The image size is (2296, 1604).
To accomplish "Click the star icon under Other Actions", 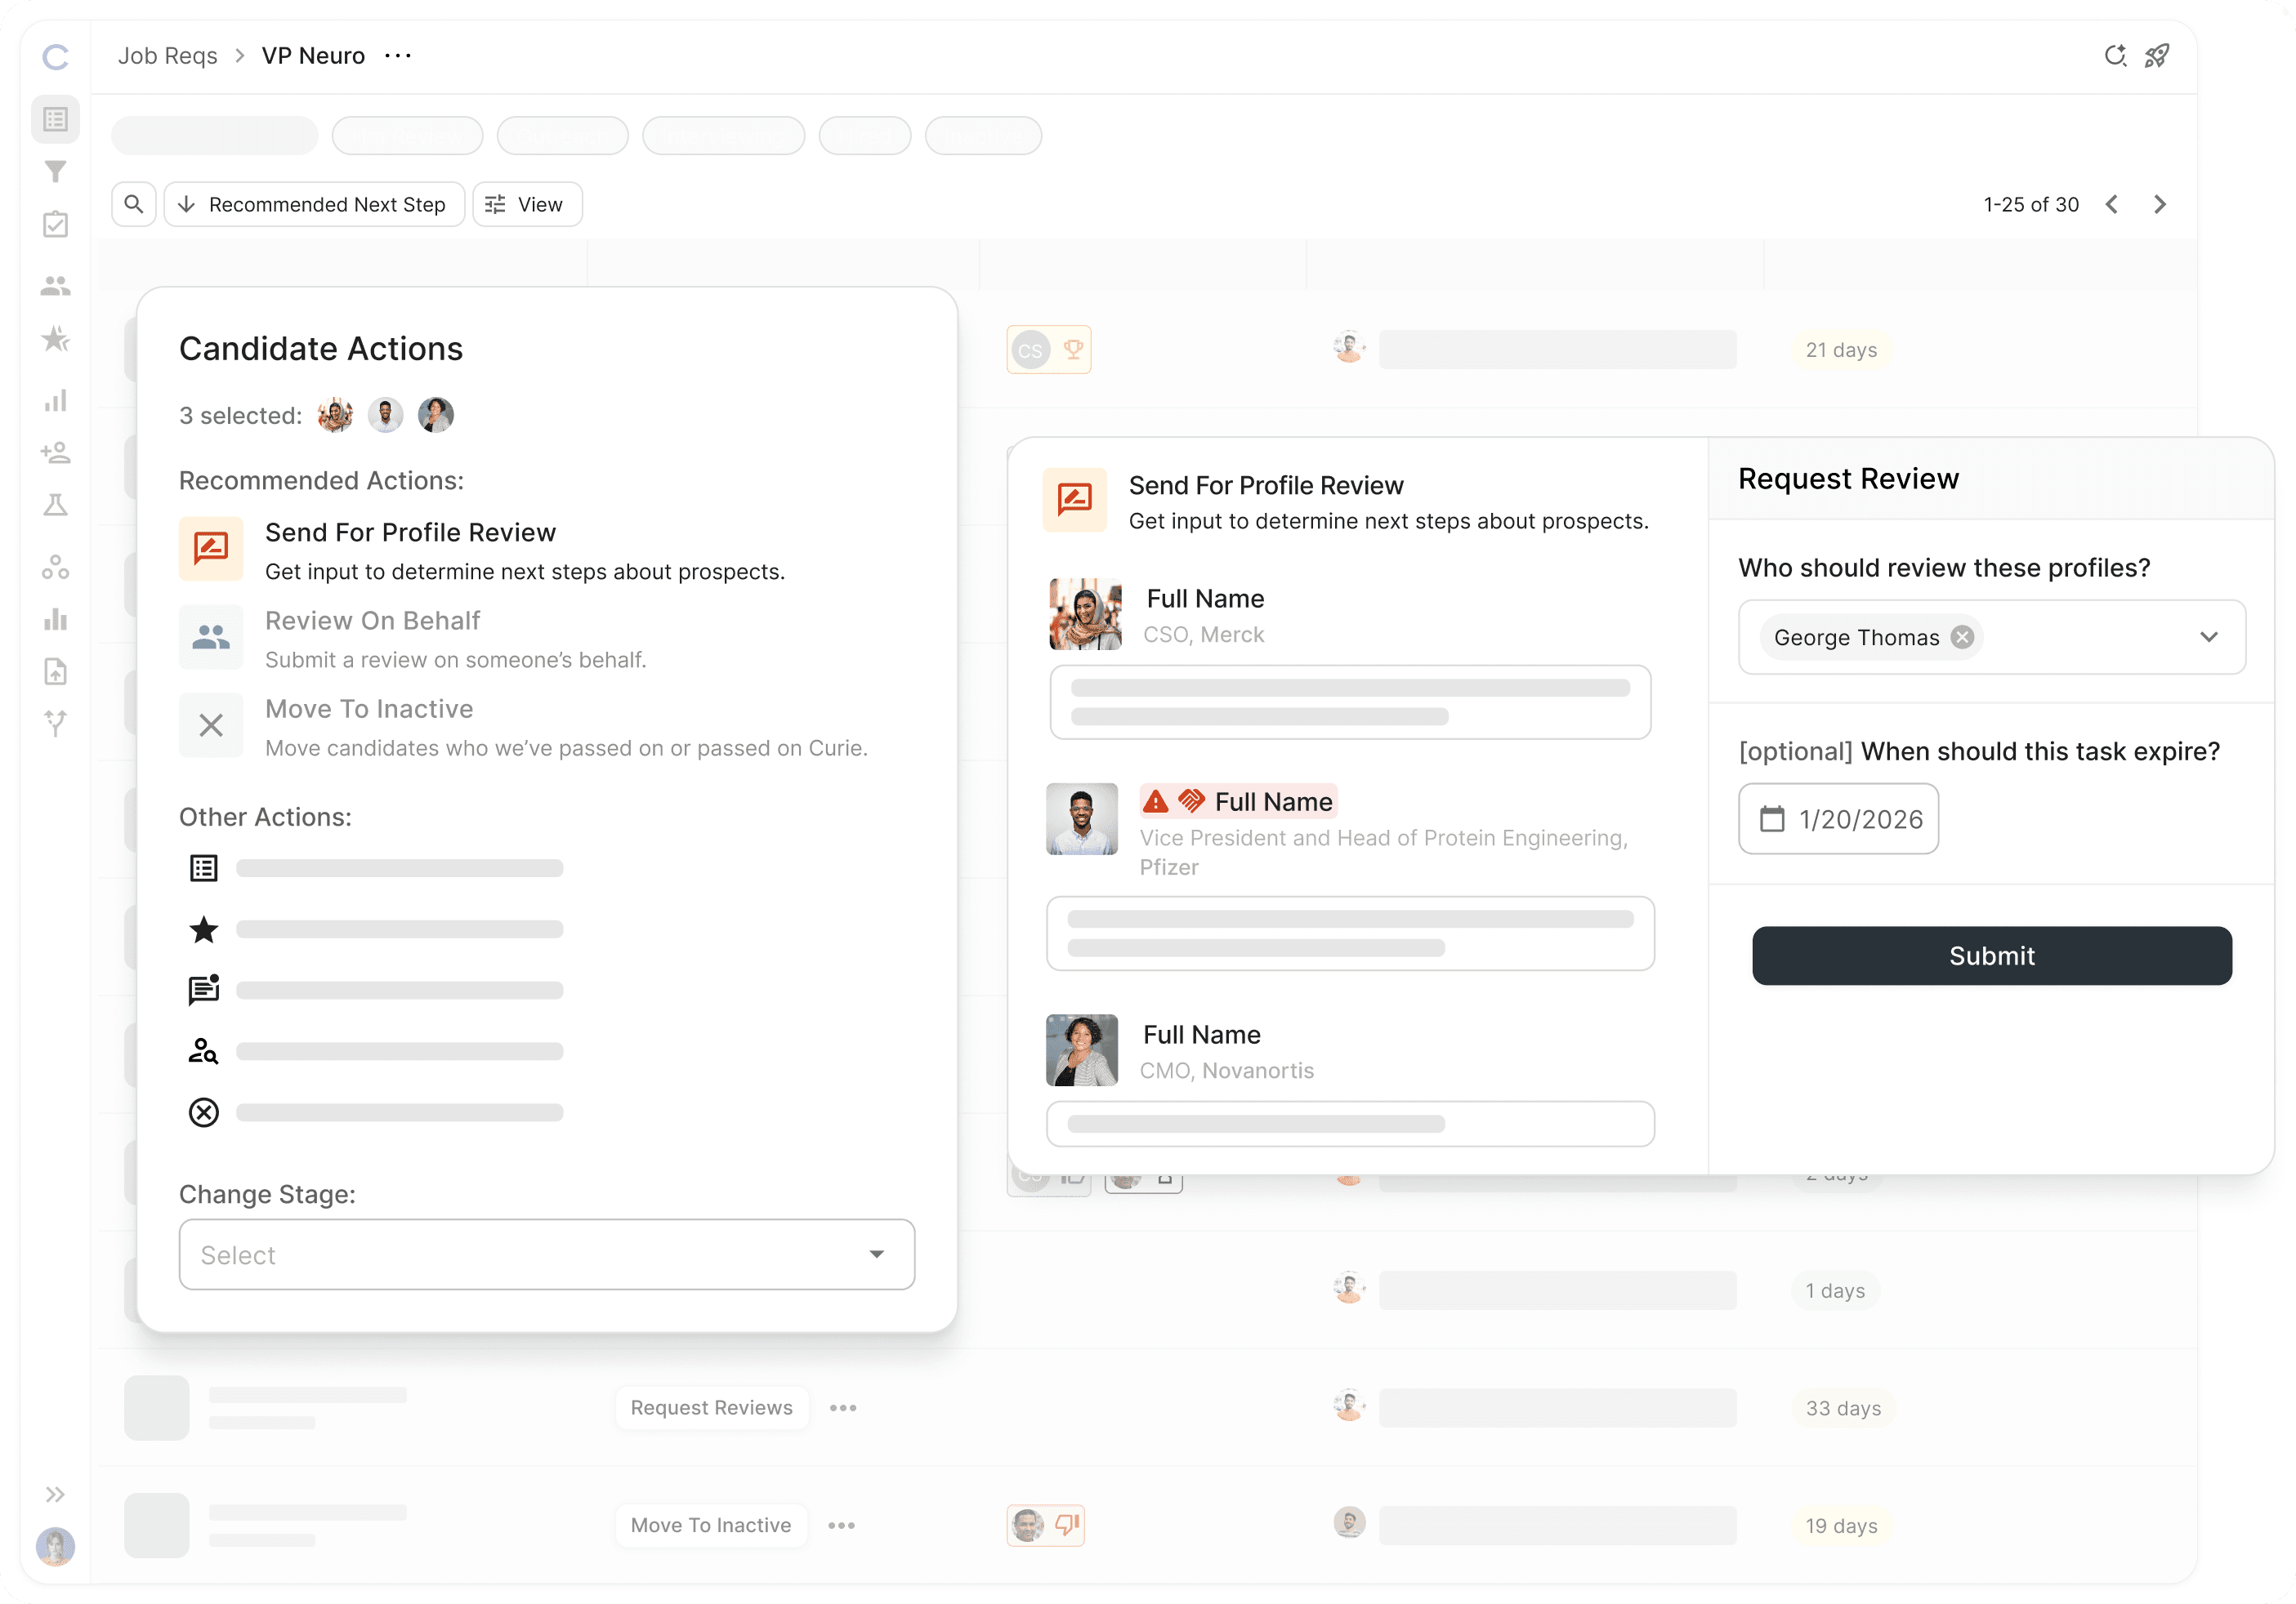I will pyautogui.click(x=204, y=929).
